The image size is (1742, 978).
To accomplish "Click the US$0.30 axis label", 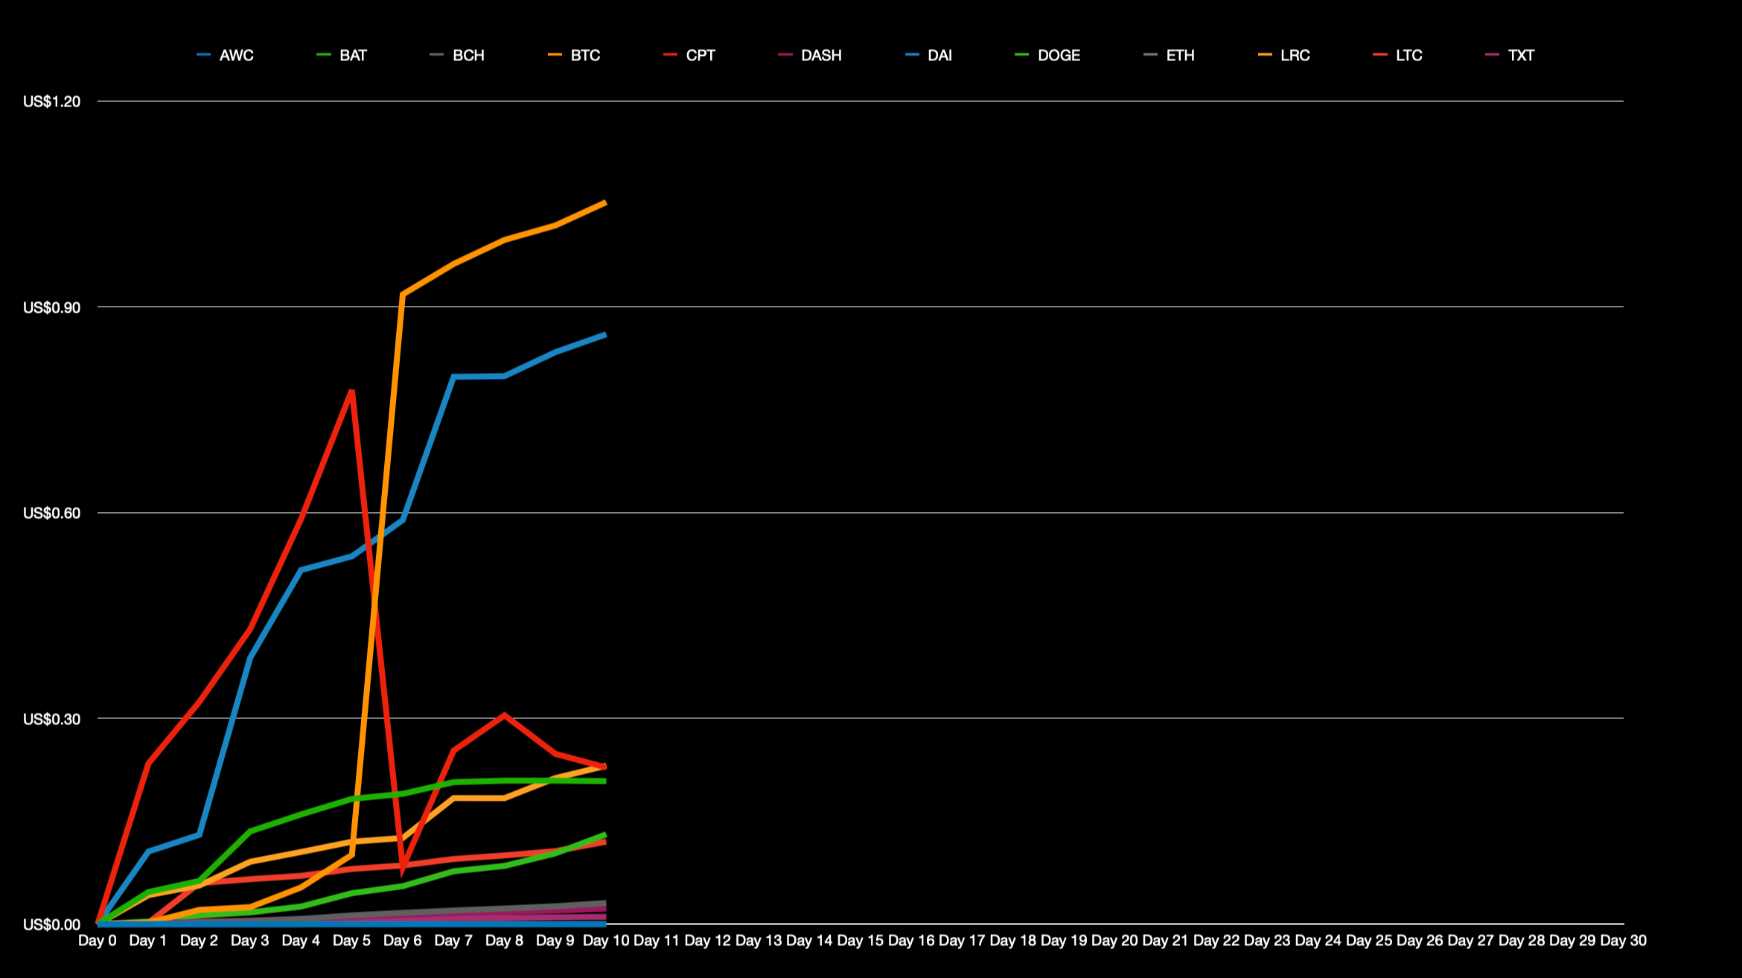I will tap(51, 720).
